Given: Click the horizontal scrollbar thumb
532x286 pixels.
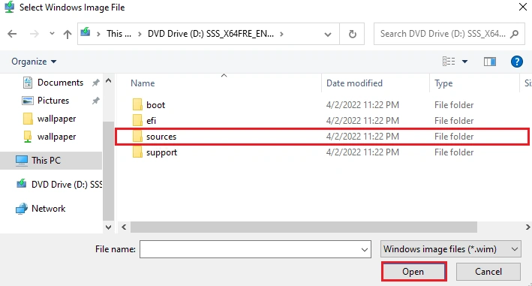Looking at the screenshot, I should [x=304, y=227].
